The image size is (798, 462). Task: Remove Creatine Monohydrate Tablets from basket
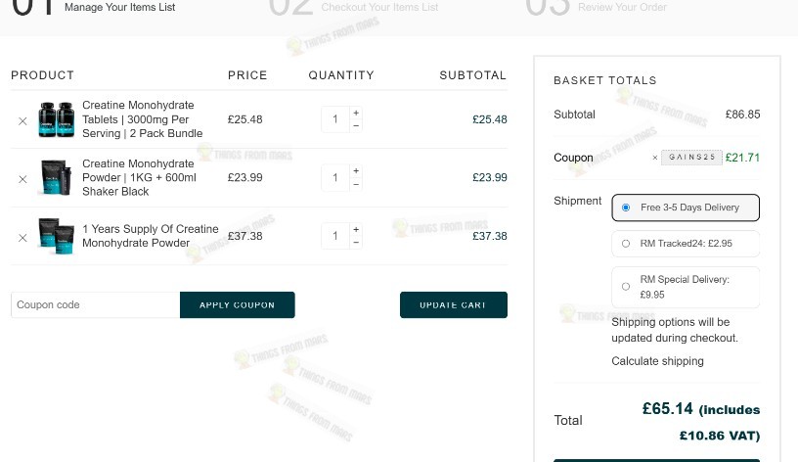click(22, 121)
